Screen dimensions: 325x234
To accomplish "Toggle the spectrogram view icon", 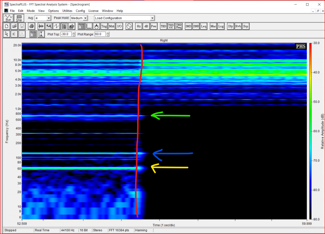I will click(x=64, y=26).
